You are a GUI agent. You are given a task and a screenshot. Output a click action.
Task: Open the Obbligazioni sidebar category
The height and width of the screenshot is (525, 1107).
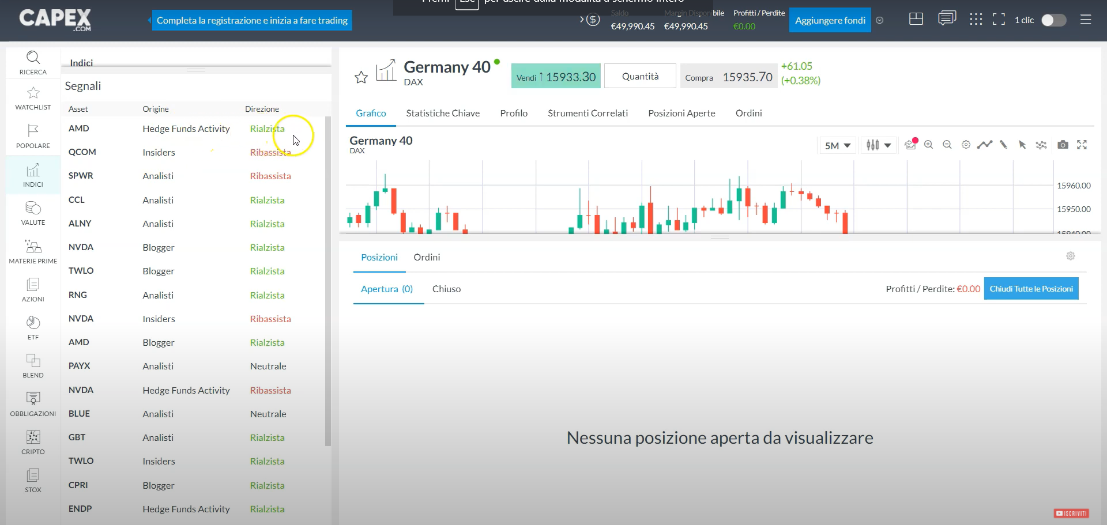[33, 405]
